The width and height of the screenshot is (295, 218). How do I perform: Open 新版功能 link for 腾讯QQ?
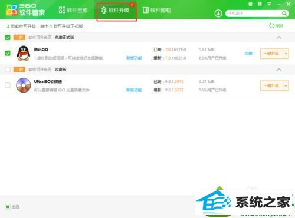coord(134,58)
